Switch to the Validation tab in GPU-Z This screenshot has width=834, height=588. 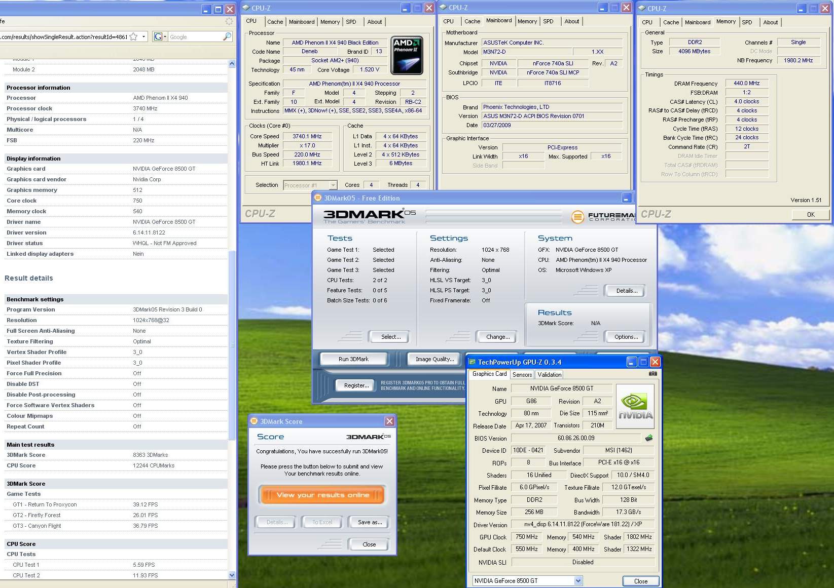click(x=550, y=375)
